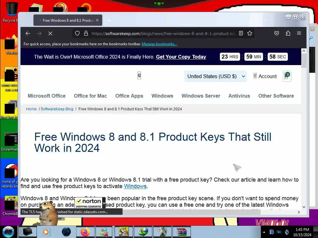The image size is (318, 238).
Task: Click the taskbar clock showing 1:45 PM
Action: 302,232
